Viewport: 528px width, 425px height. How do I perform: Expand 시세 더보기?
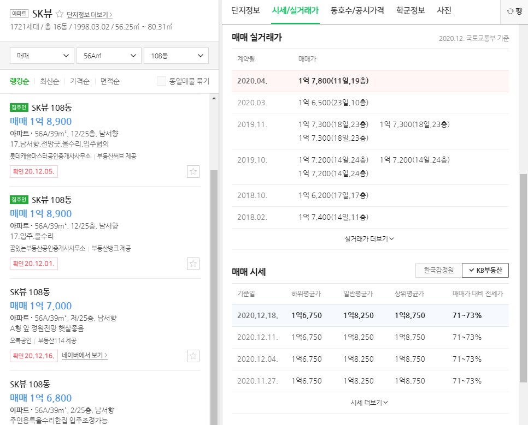(x=369, y=403)
